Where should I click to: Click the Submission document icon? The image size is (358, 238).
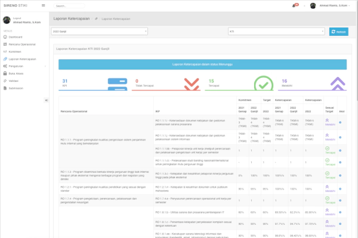pos(5,88)
